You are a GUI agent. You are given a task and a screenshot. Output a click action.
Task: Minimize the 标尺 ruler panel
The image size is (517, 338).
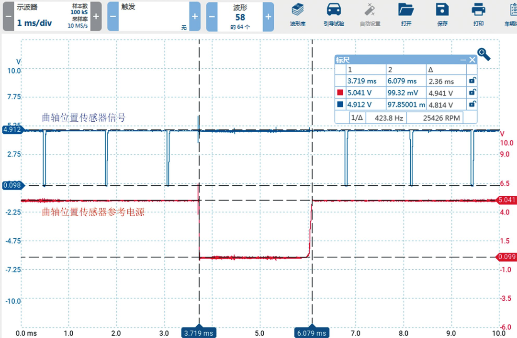463,60
